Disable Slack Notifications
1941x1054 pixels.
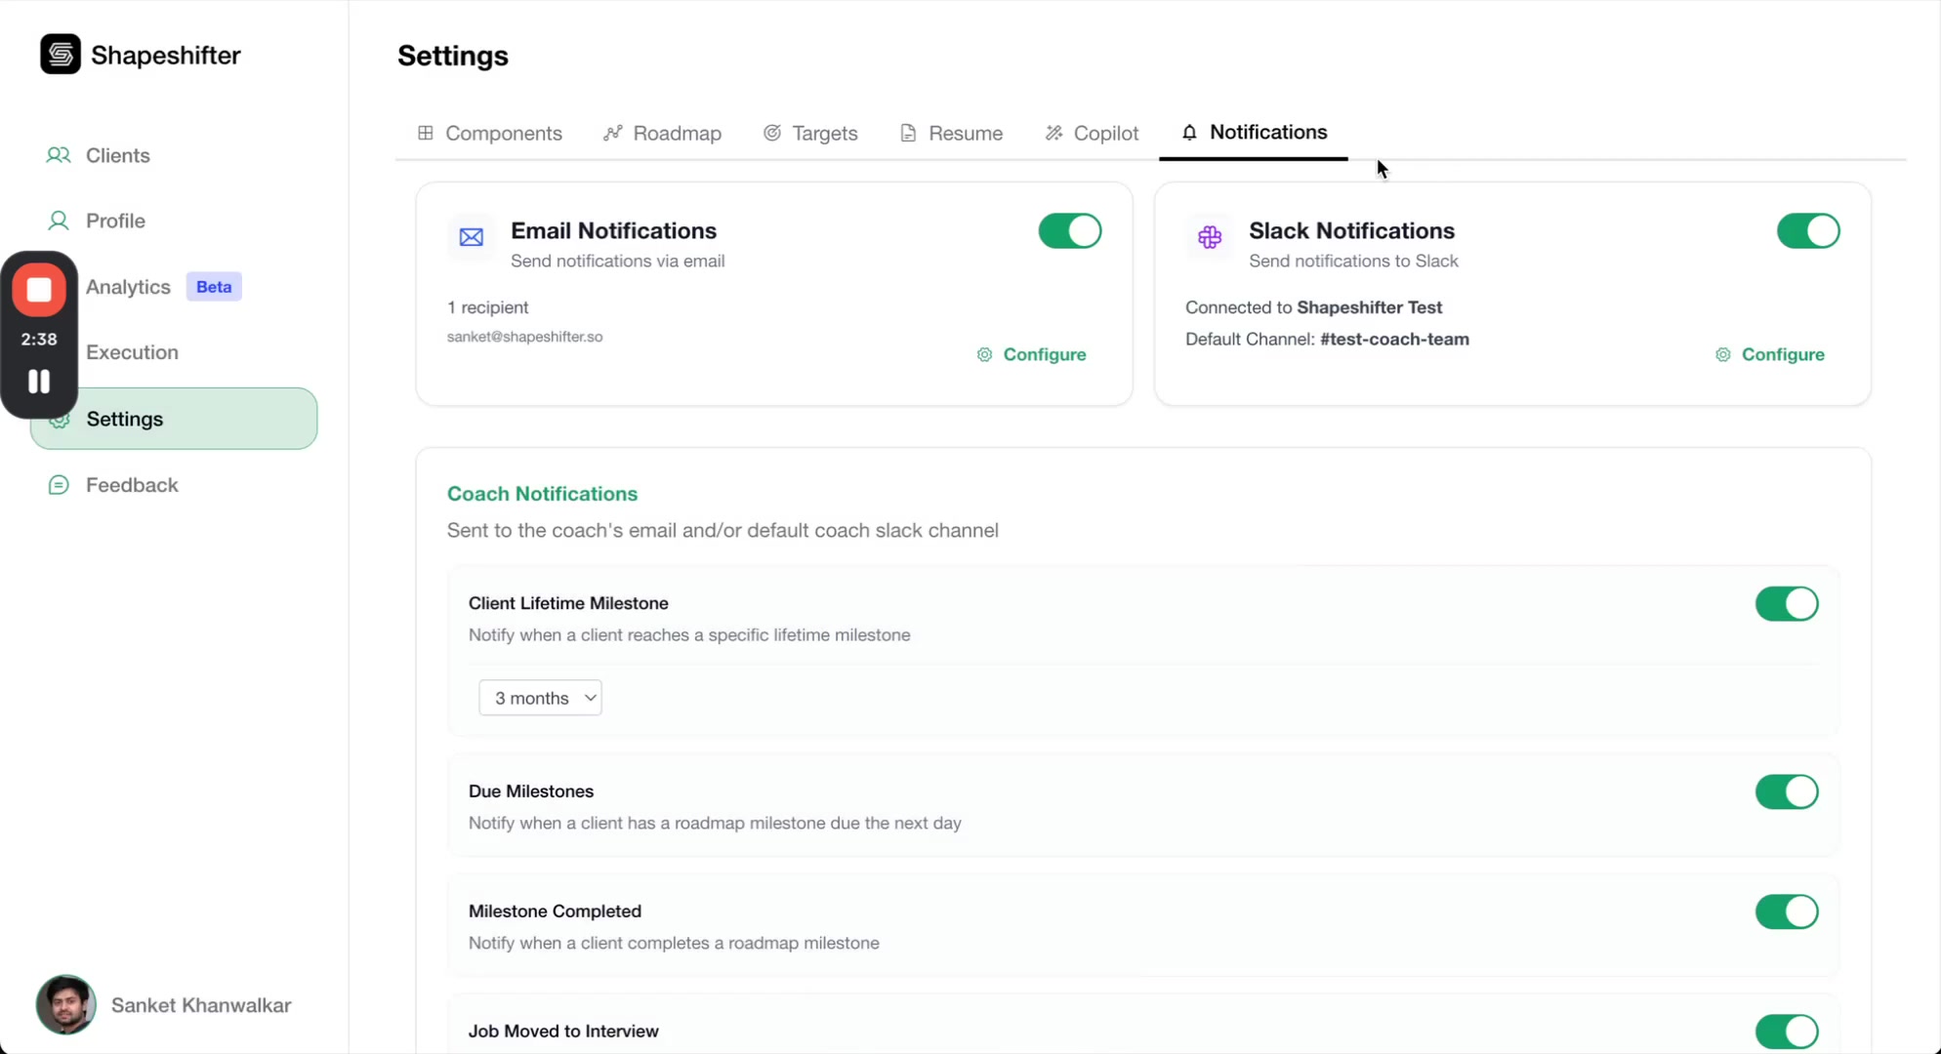pos(1807,231)
